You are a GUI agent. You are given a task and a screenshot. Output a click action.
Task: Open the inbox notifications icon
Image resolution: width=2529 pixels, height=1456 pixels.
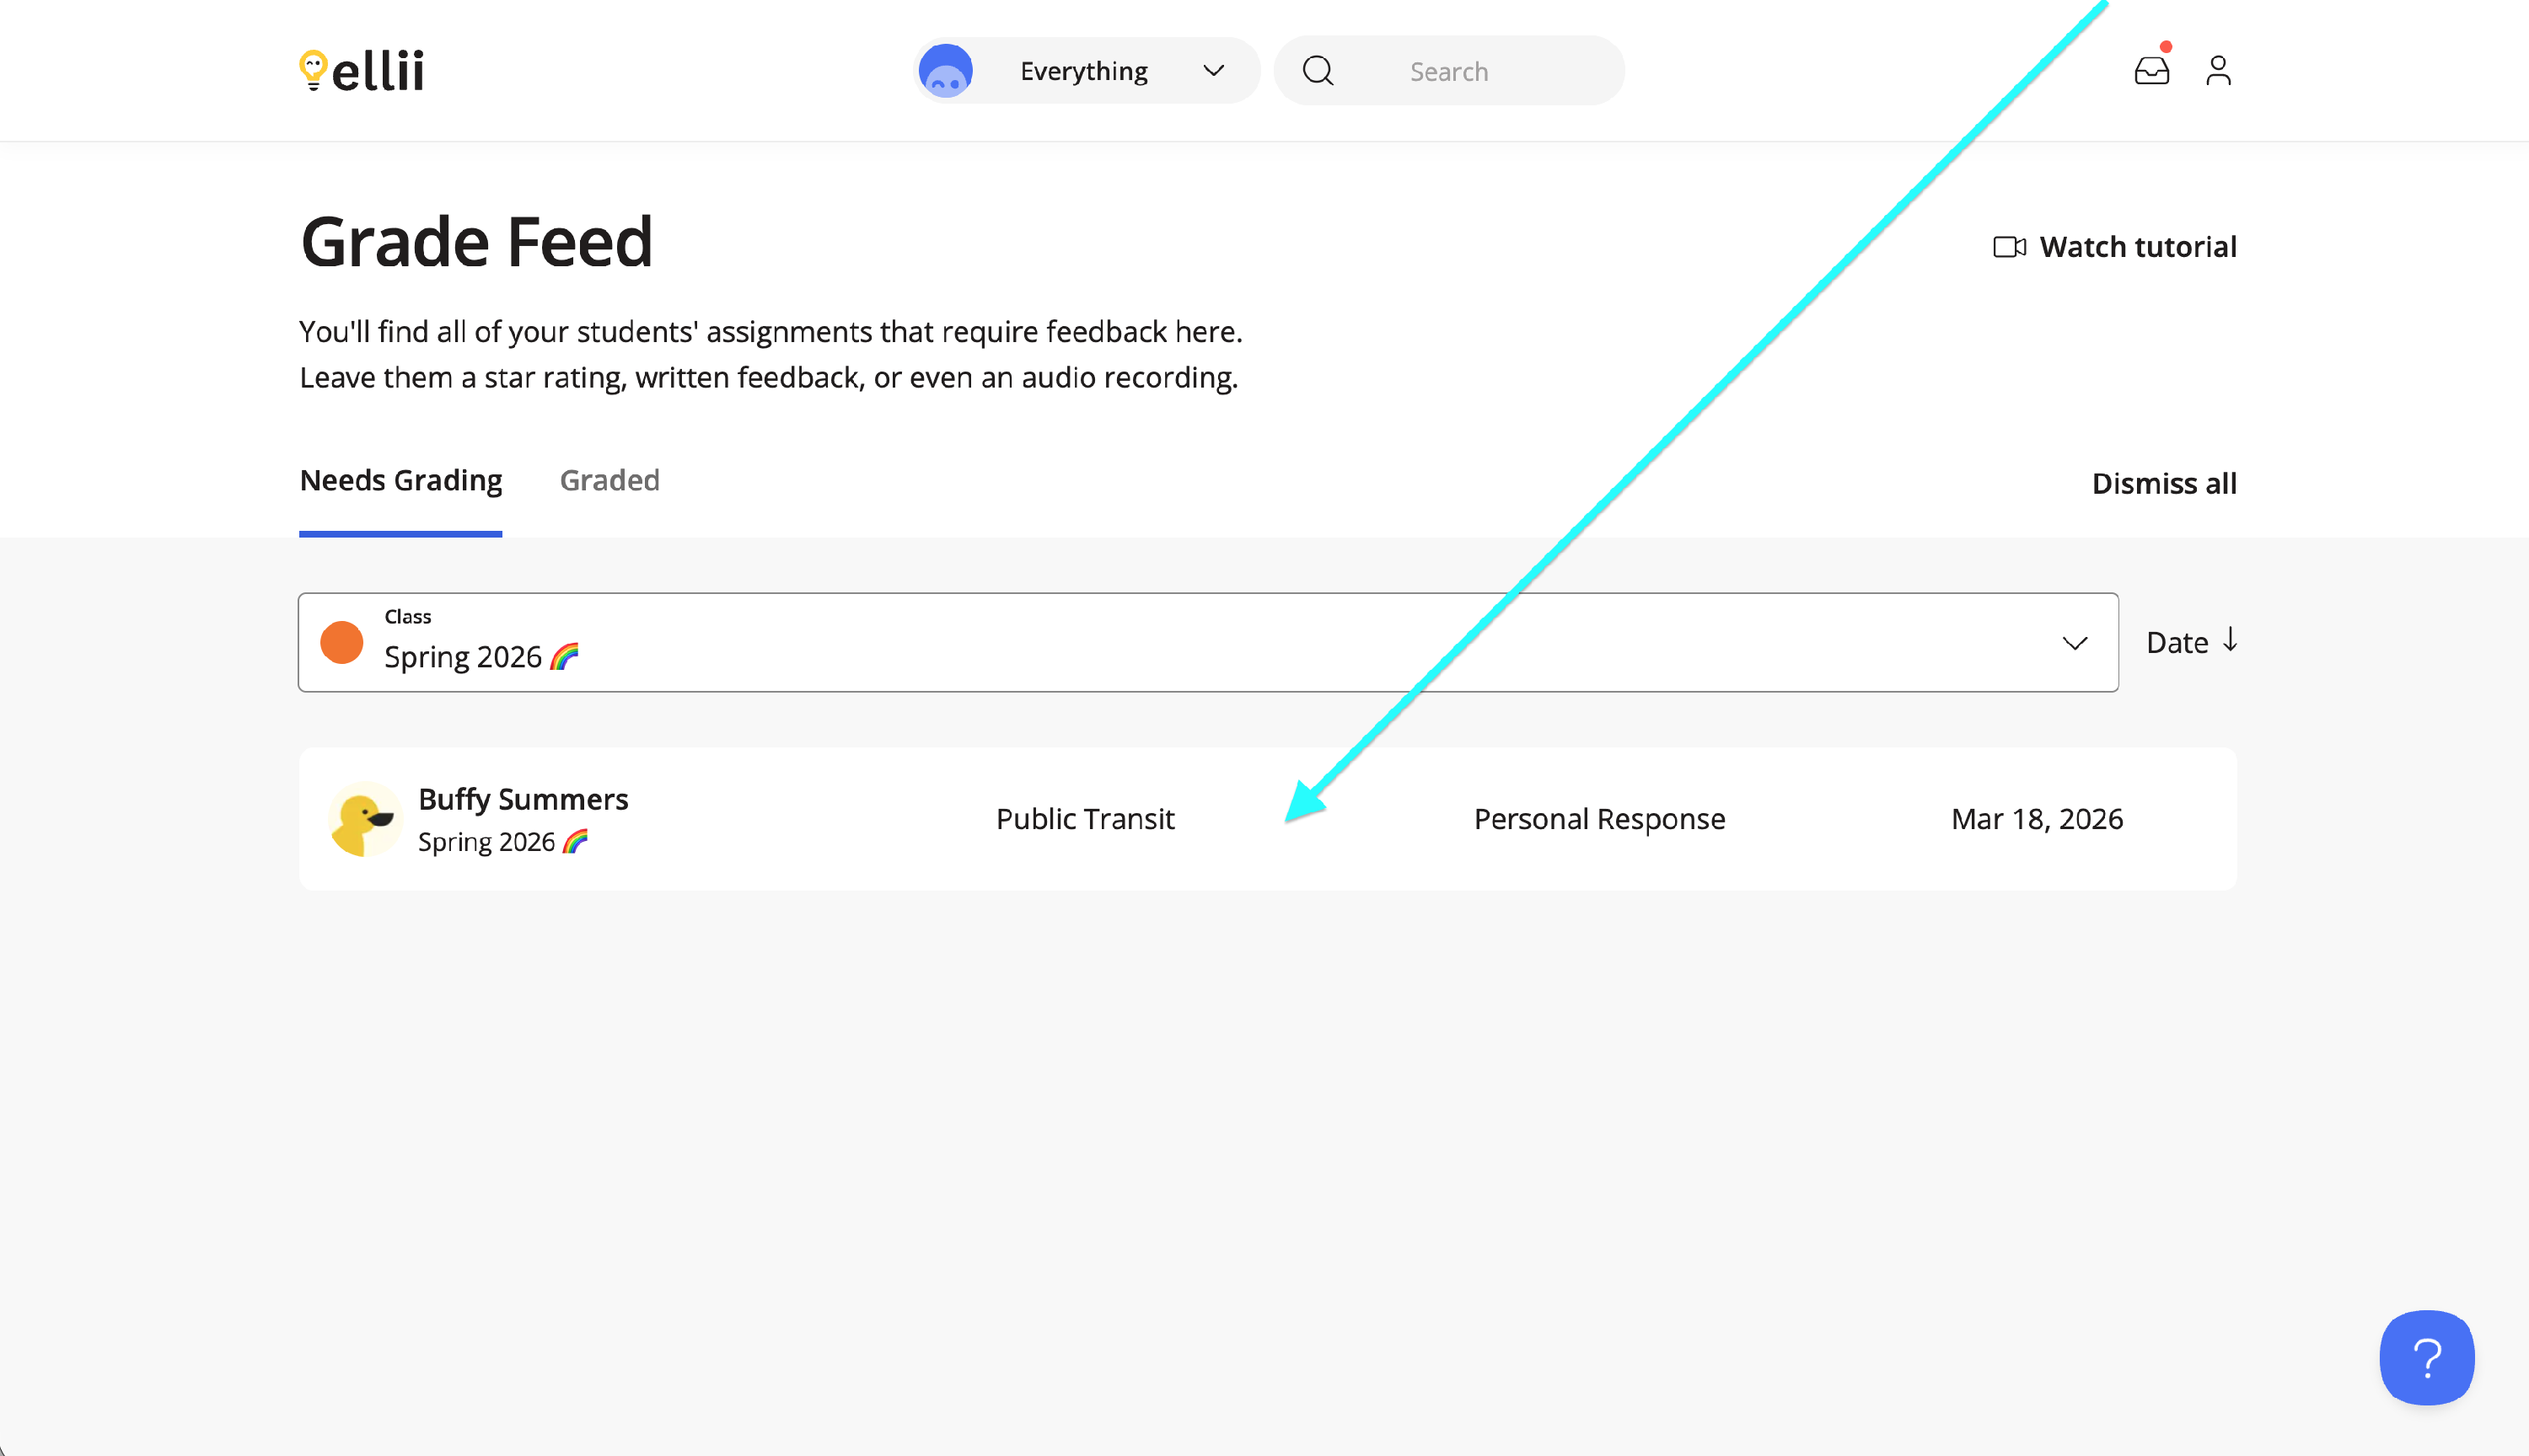[2150, 70]
